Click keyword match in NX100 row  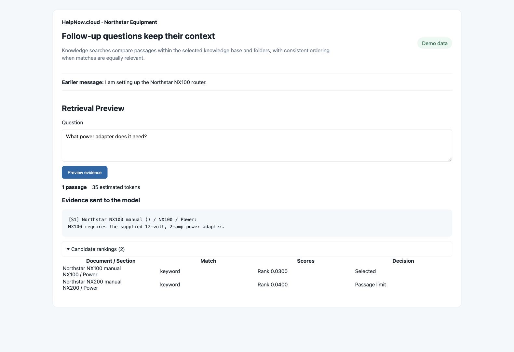(170, 271)
